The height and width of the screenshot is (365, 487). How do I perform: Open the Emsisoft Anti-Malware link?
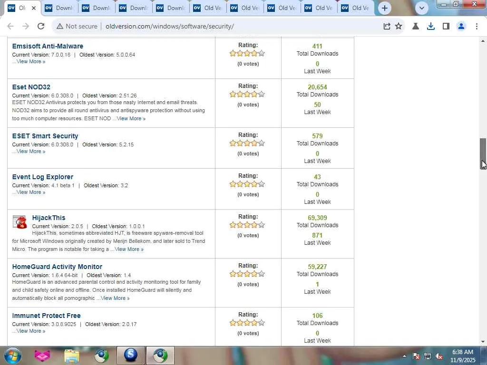point(48,46)
